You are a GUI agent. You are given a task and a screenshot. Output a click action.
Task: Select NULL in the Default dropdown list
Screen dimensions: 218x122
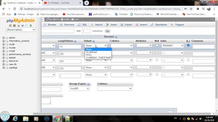point(98,55)
